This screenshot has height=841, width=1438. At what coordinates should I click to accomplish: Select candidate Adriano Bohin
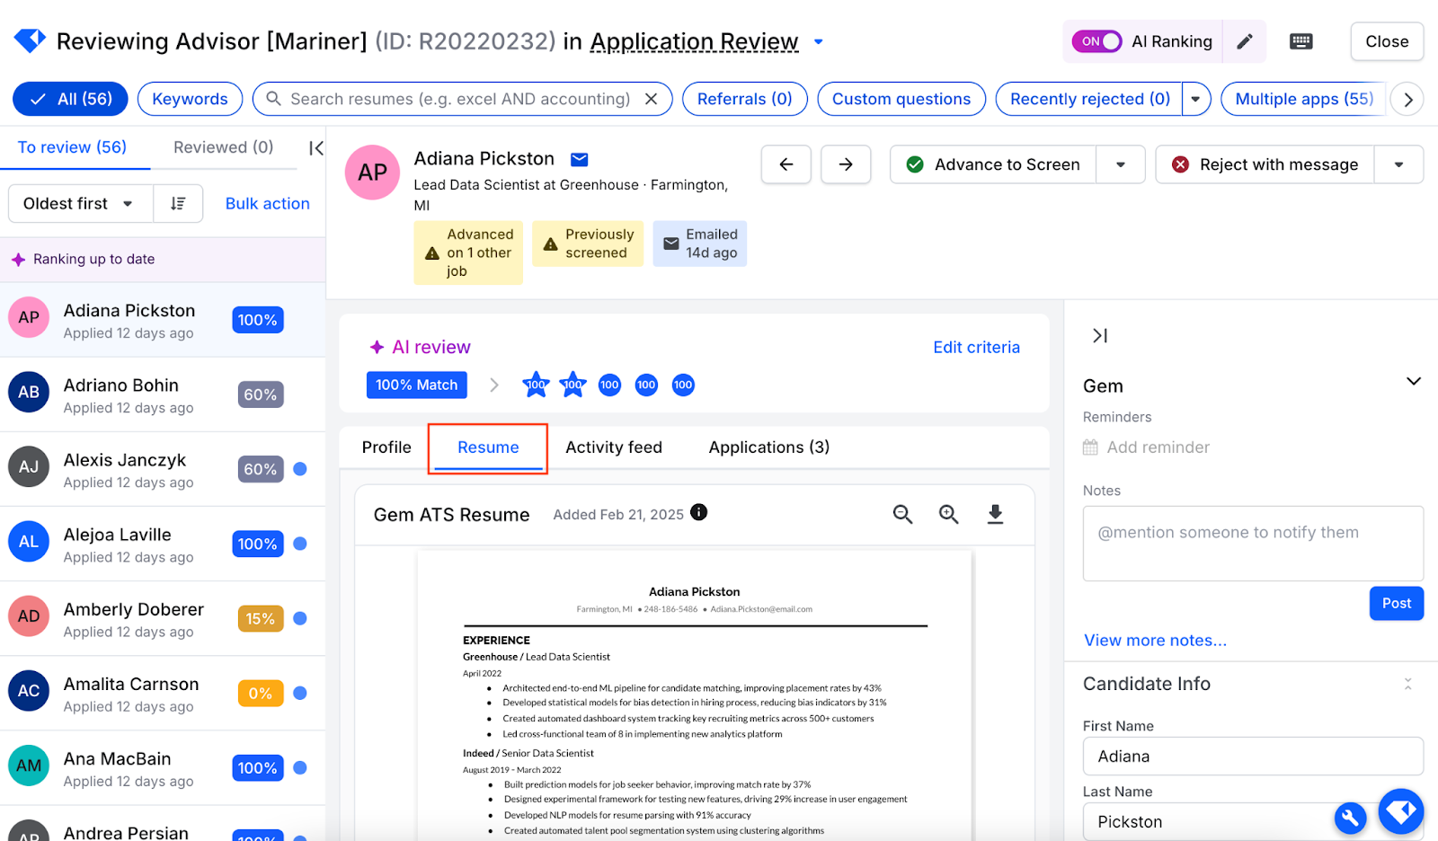pyautogui.click(x=163, y=394)
